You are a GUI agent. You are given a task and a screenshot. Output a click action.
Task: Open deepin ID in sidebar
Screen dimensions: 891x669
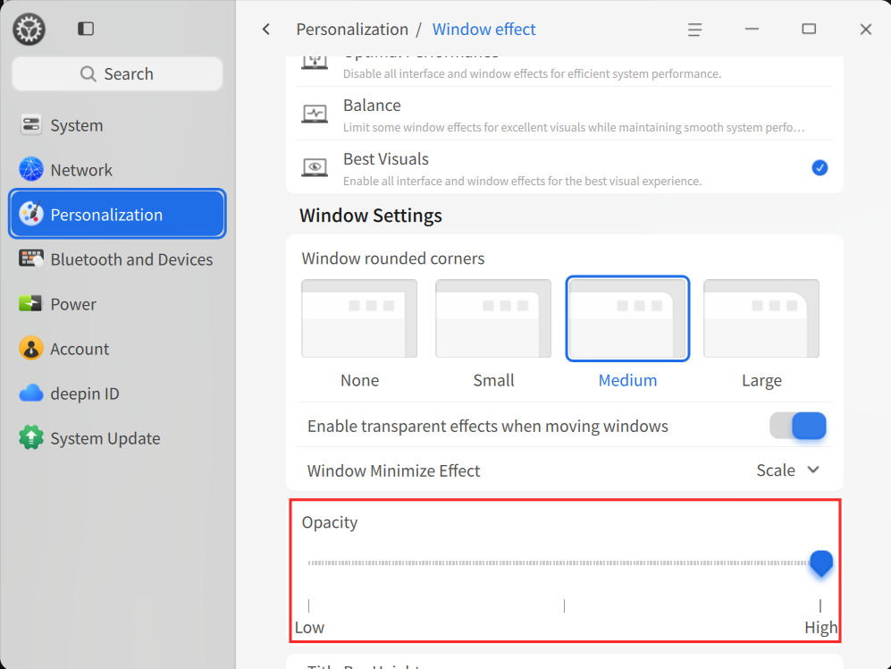pos(118,394)
